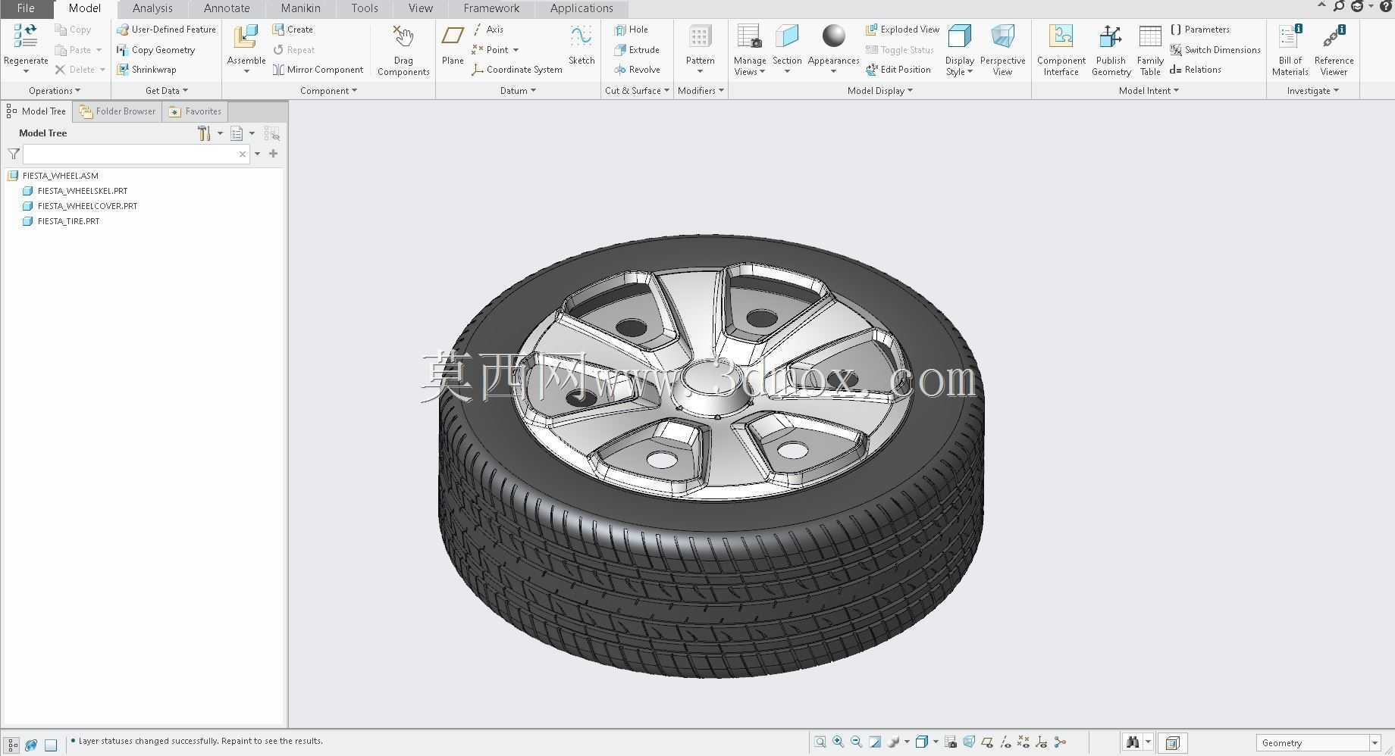This screenshot has height=756, width=1395.
Task: Click the Revolve tool
Action: click(x=637, y=70)
